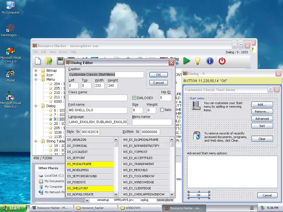
Task: Toggle the DIALOGEX checkbox
Action: (x=134, y=98)
